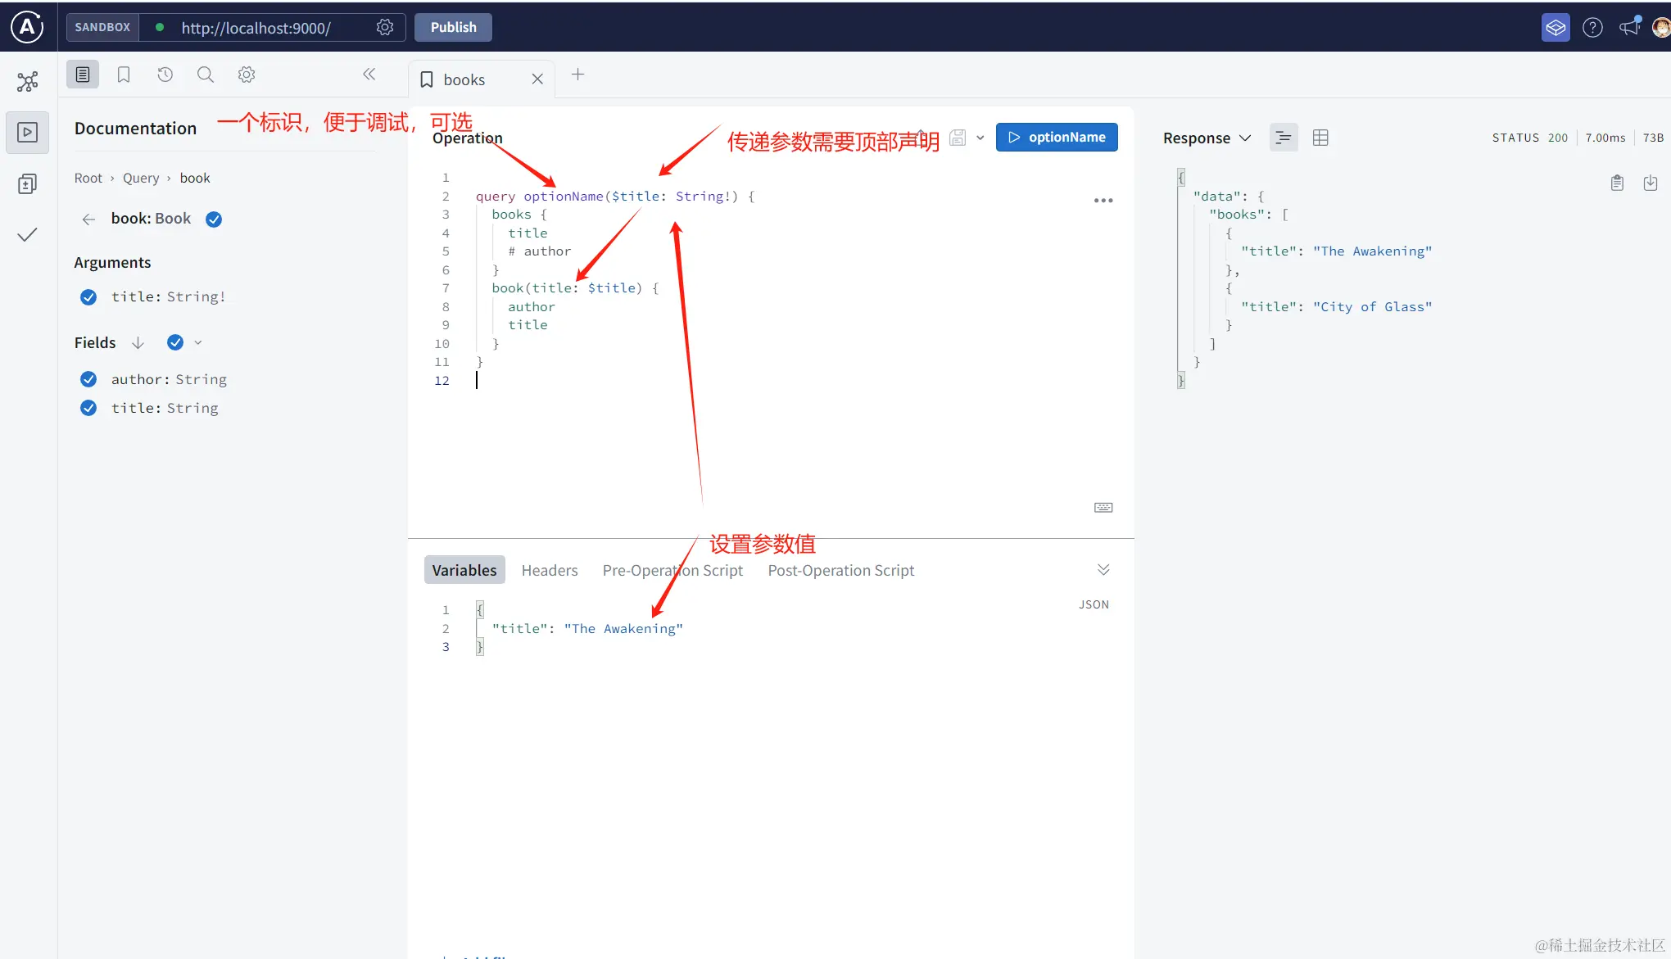Download the response with download icon

(x=1651, y=183)
